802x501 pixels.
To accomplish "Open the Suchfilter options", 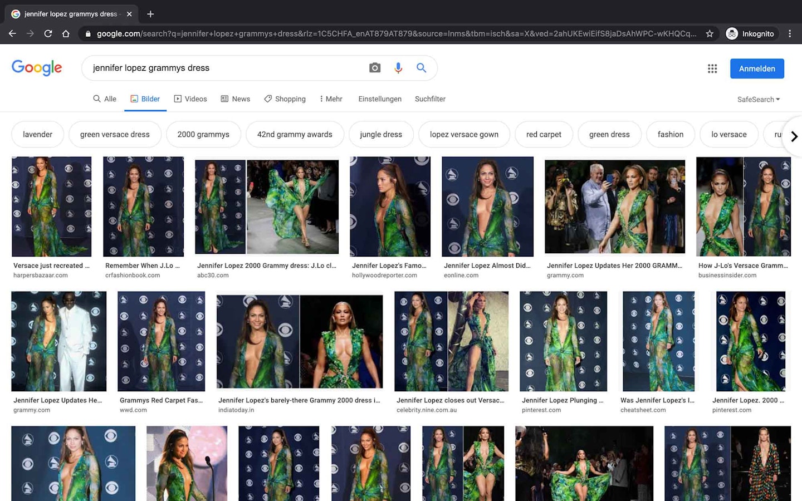I will tap(430, 99).
